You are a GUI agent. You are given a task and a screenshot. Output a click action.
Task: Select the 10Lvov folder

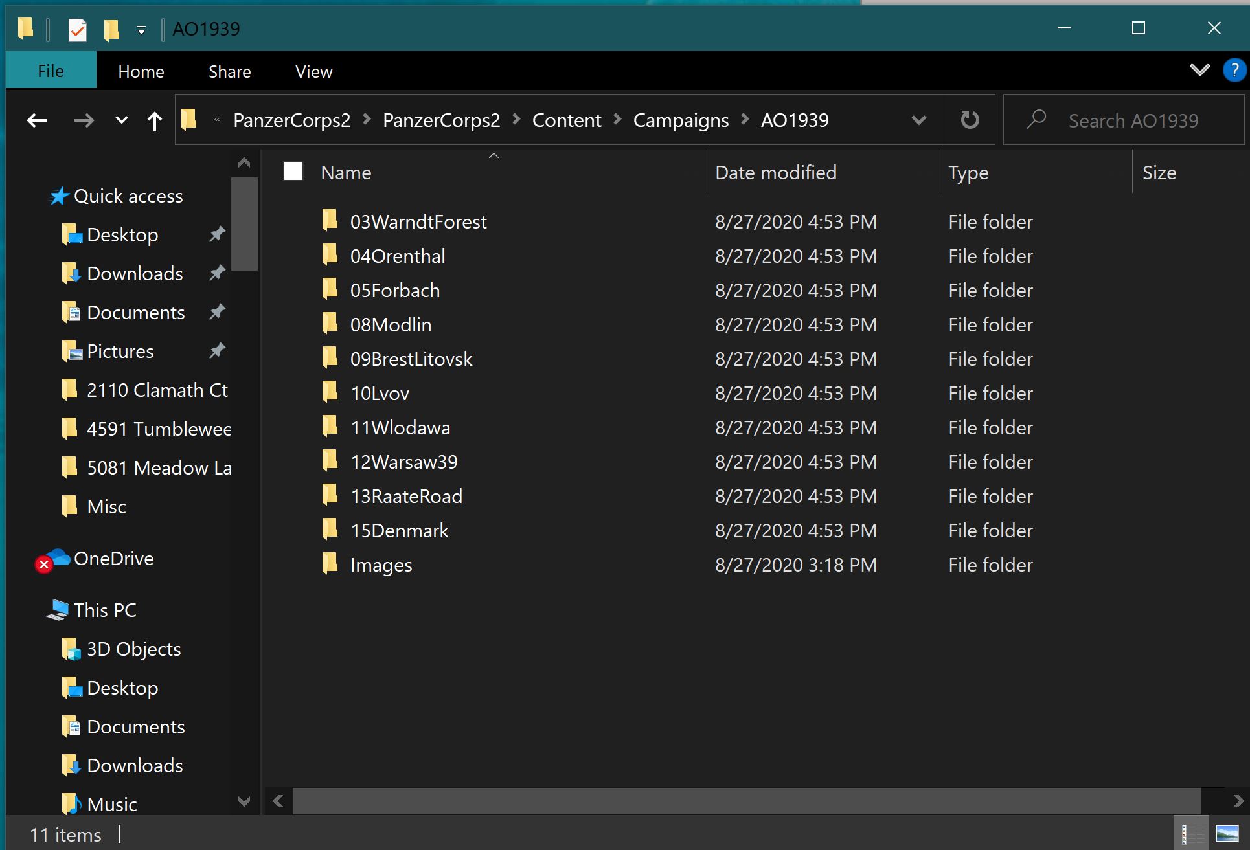[380, 394]
